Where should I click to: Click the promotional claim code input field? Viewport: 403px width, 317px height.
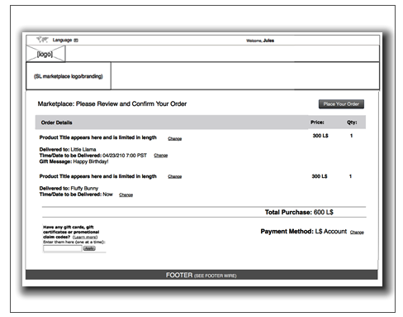click(63, 248)
